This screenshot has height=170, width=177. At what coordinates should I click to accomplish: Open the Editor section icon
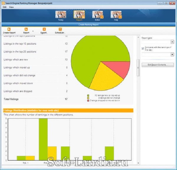point(98,15)
